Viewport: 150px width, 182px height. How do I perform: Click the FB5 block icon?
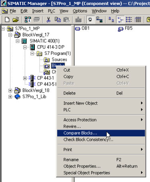pyautogui.click(x=121, y=29)
